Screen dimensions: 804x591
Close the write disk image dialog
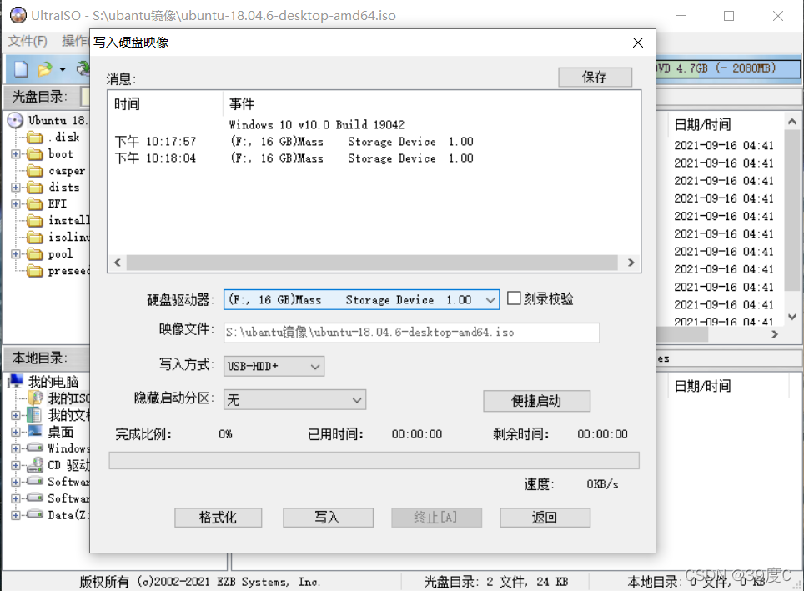[637, 43]
